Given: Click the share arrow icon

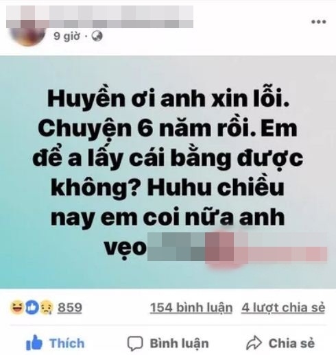Looking at the screenshot, I should 254,343.
